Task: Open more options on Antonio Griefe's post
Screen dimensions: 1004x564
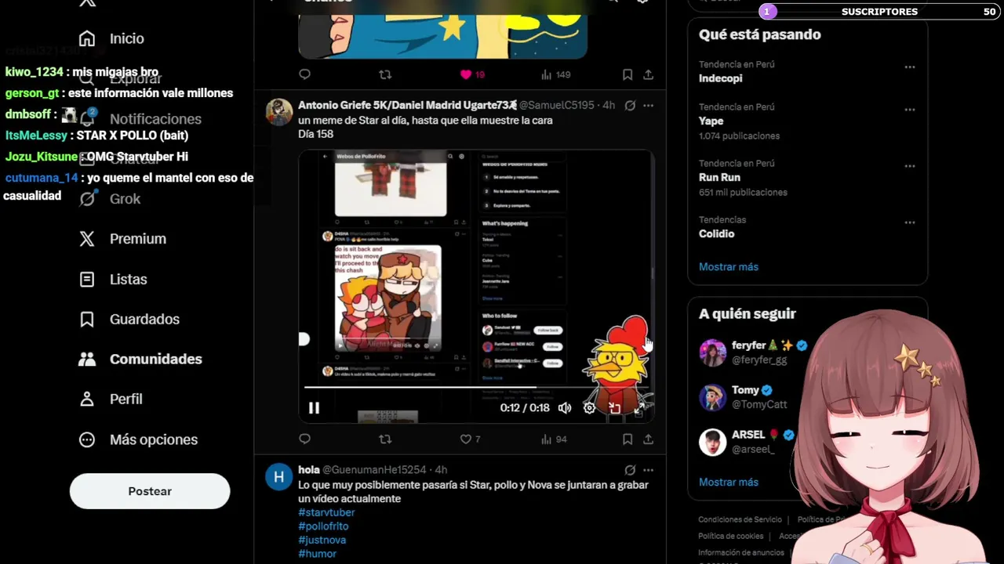Action: click(649, 105)
